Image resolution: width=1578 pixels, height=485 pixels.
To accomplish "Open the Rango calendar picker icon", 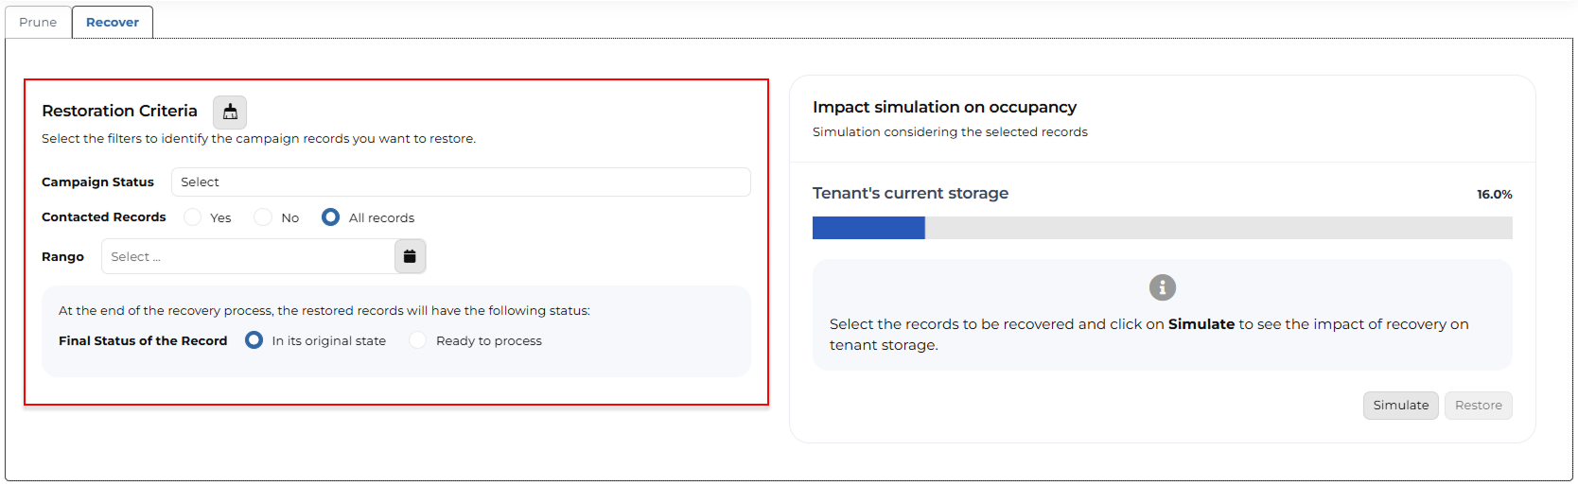I will click(410, 256).
